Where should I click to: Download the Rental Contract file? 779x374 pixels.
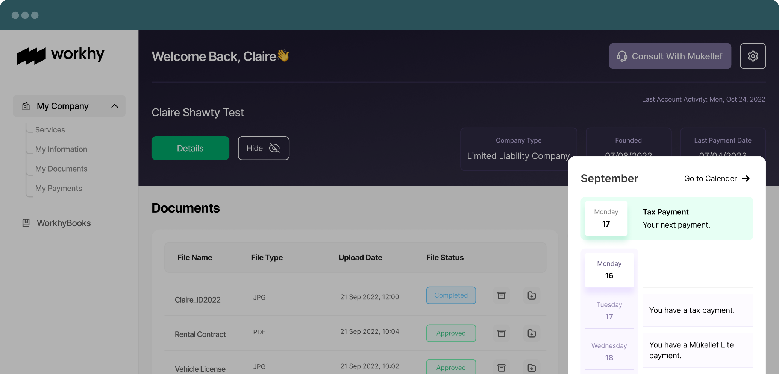point(531,333)
